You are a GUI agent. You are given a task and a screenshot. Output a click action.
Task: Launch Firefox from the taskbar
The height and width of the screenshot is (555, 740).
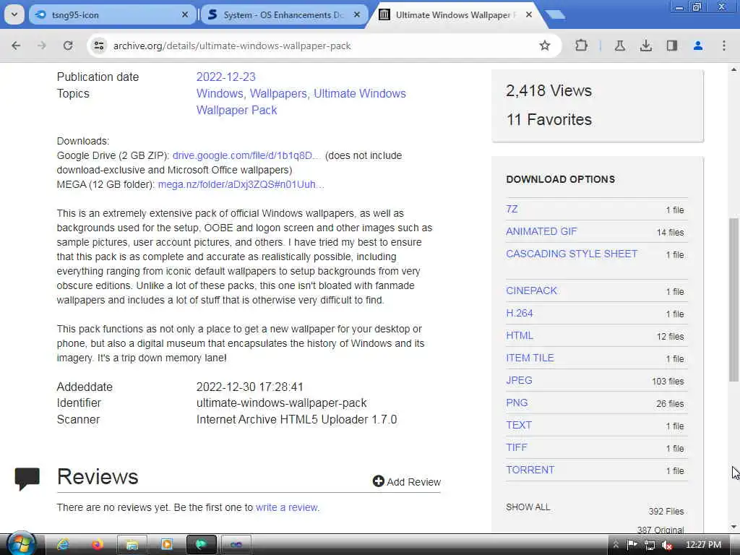coord(98,545)
